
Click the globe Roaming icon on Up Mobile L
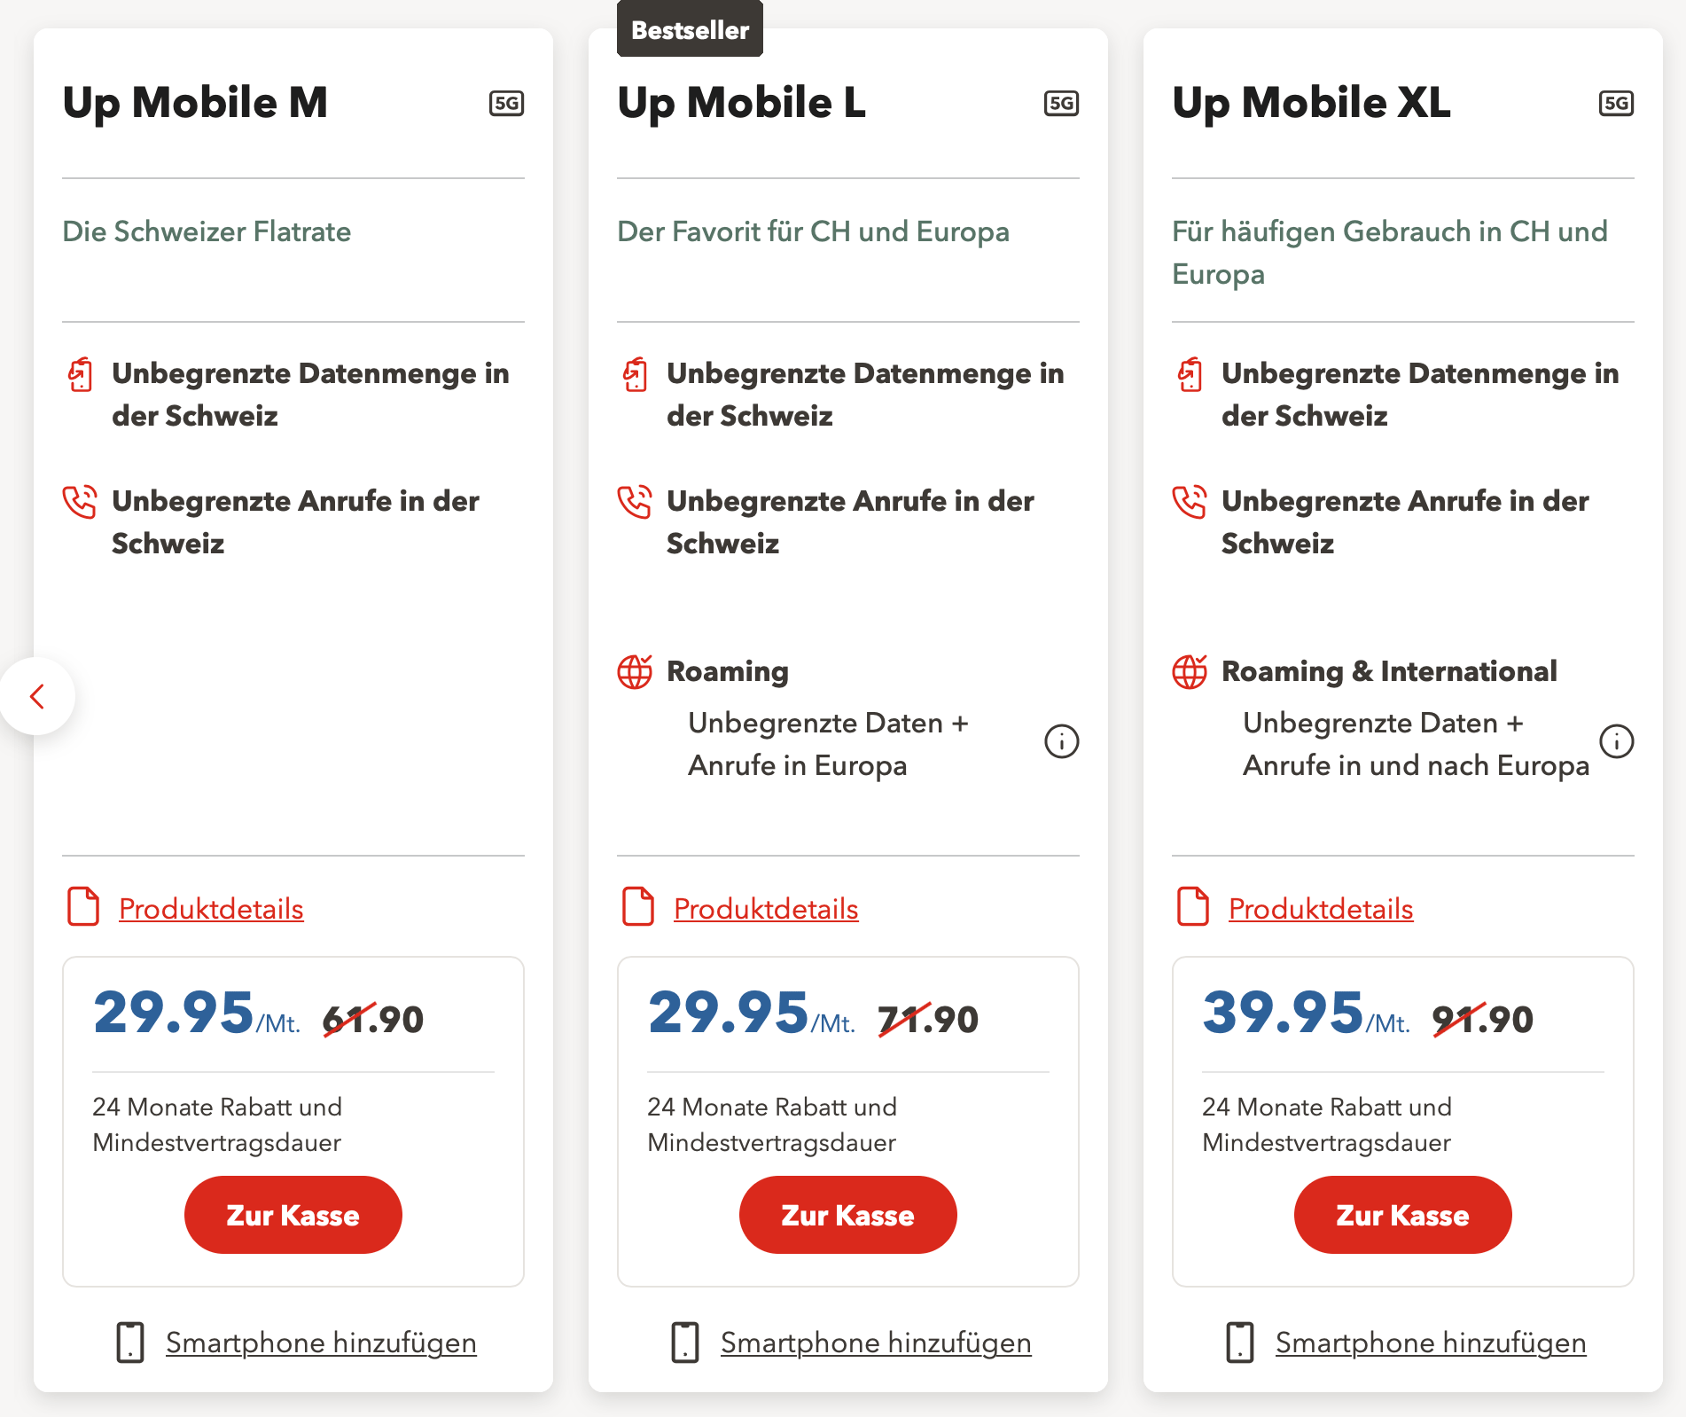pyautogui.click(x=635, y=672)
